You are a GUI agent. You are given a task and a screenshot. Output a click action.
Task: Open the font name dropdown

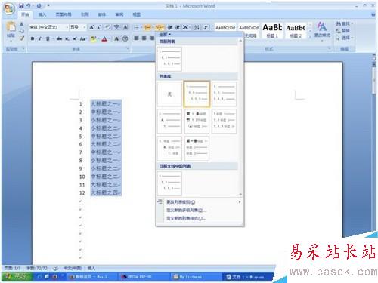click(67, 27)
